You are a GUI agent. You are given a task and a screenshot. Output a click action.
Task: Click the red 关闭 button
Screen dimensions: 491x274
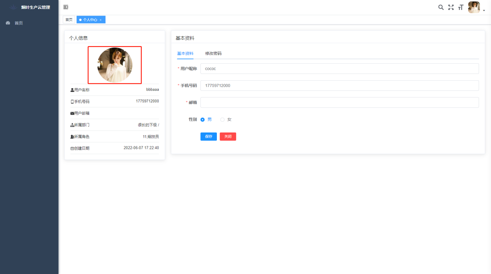(x=228, y=137)
